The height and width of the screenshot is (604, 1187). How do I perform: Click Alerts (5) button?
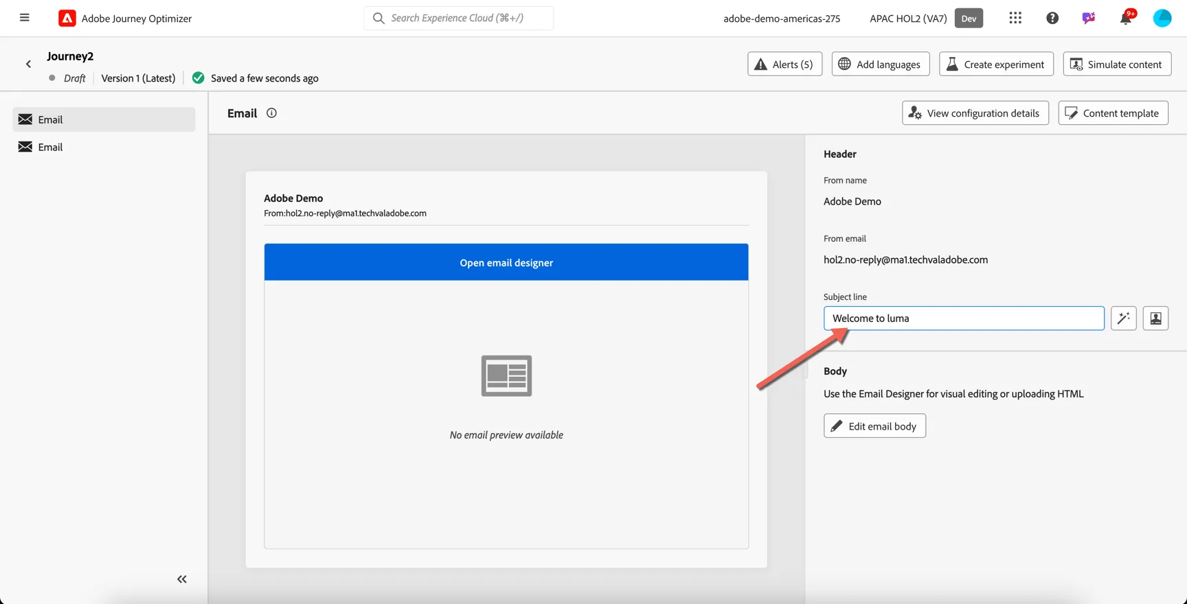point(784,64)
